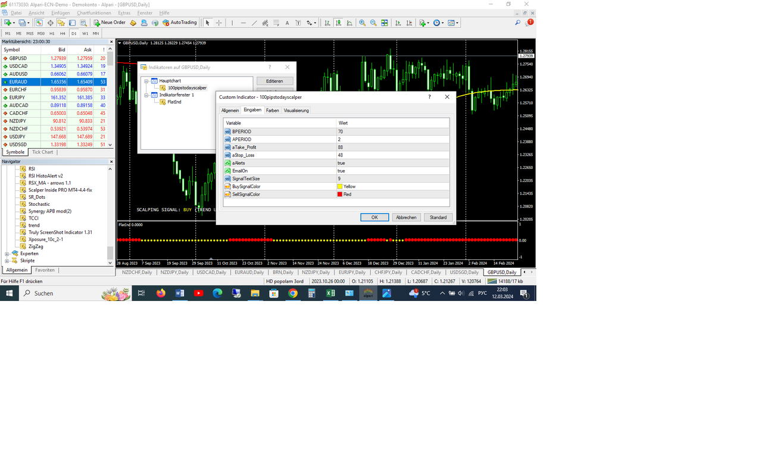Viewport: 768px width, 464px height.
Task: Select the vertical line drawing tool
Action: [x=232, y=23]
